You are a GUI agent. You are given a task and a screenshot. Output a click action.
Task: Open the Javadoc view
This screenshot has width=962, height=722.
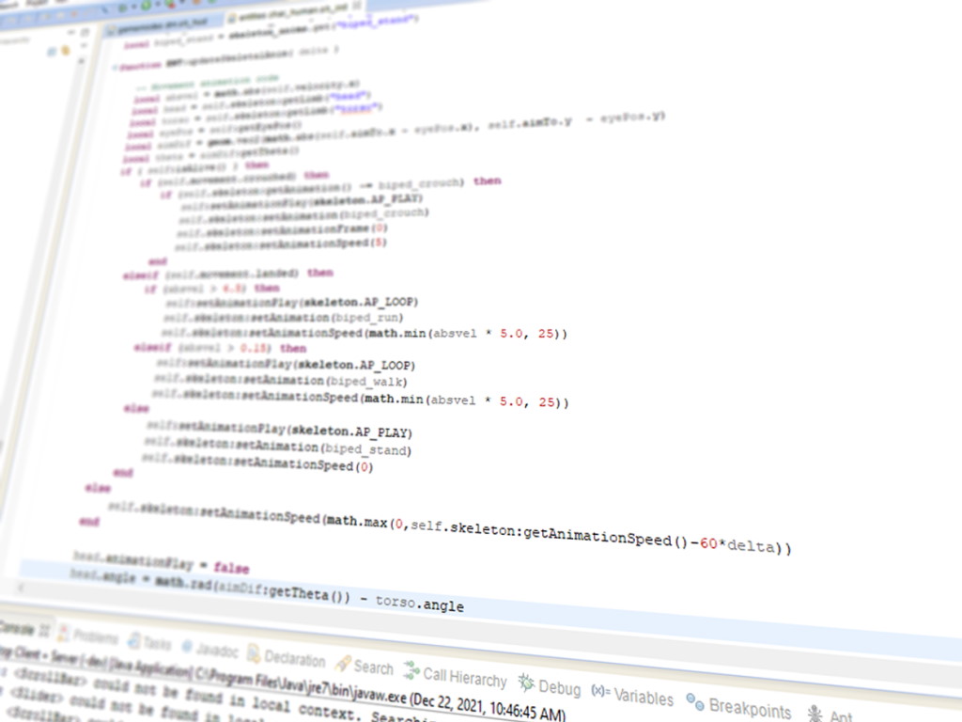point(217,649)
